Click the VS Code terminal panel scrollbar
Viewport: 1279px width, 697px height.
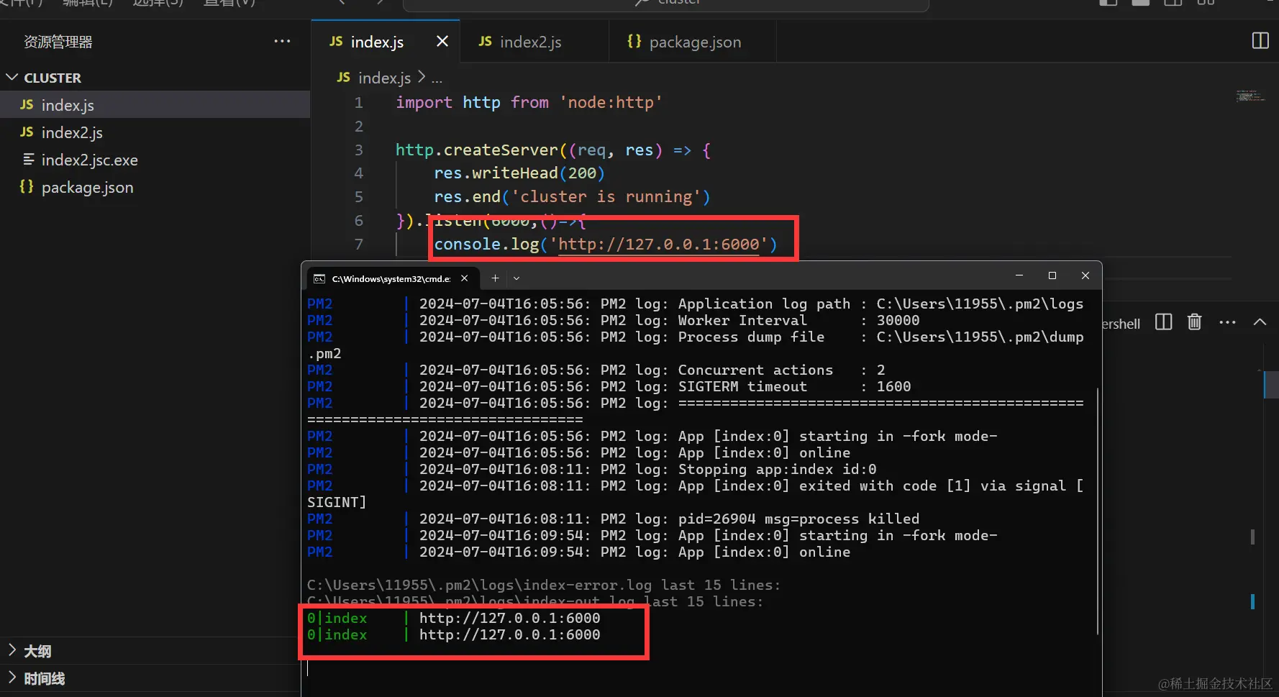click(x=1270, y=385)
